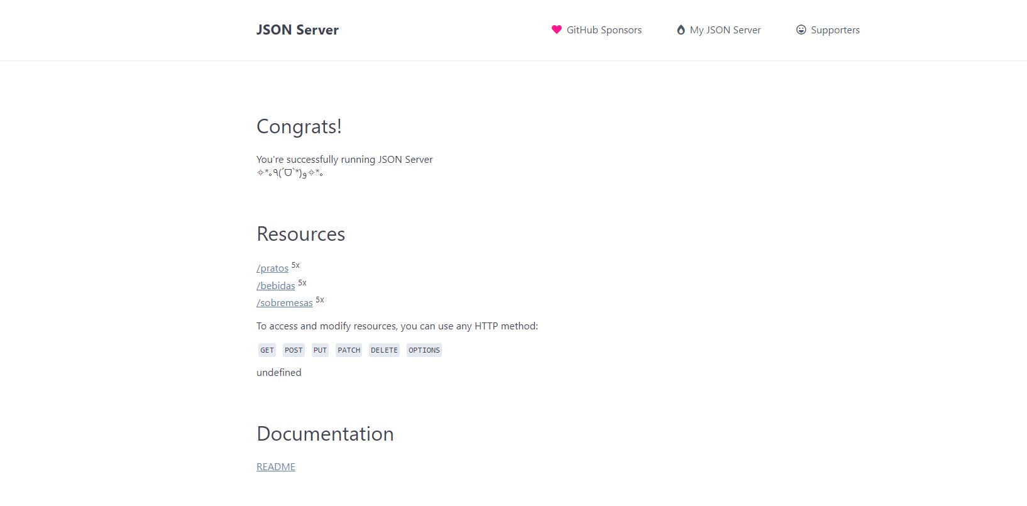Click the smiley icon beside Supporters

point(801,30)
